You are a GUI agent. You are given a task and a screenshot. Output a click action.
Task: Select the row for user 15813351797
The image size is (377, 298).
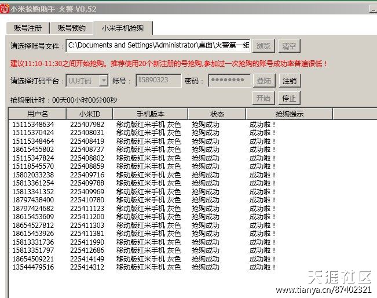pos(144,250)
